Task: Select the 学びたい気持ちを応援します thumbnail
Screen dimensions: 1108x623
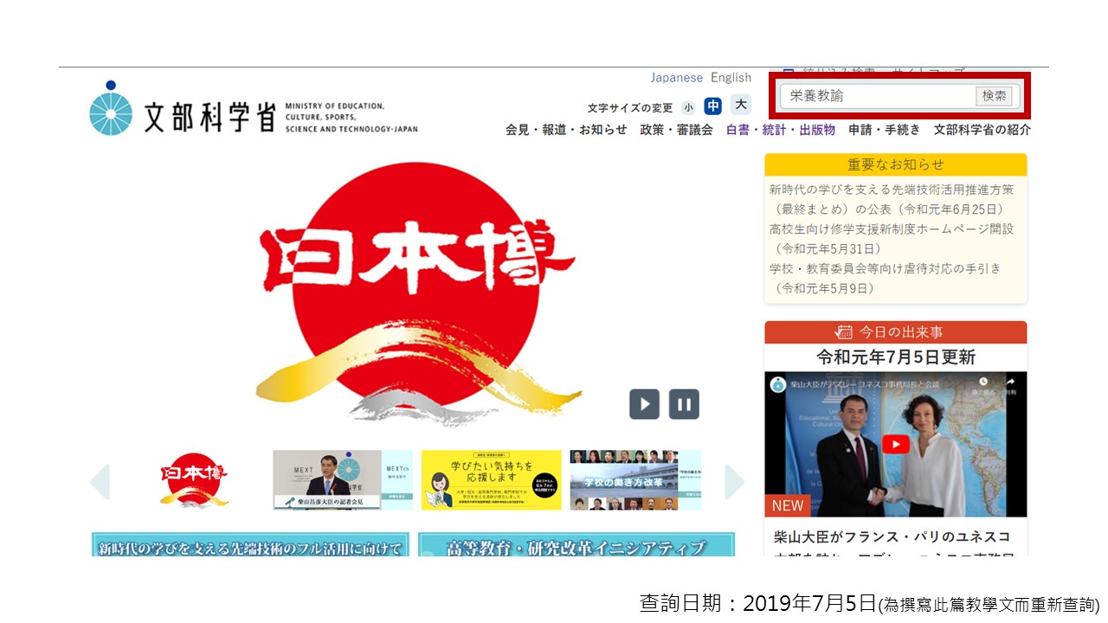Action: pos(491,480)
